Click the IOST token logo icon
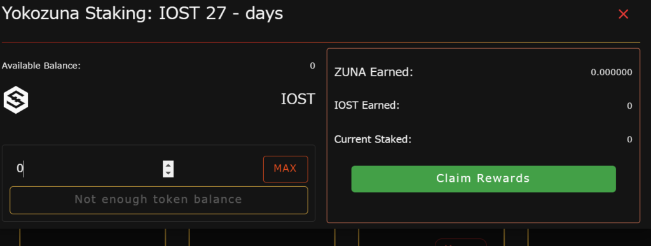 point(16,100)
